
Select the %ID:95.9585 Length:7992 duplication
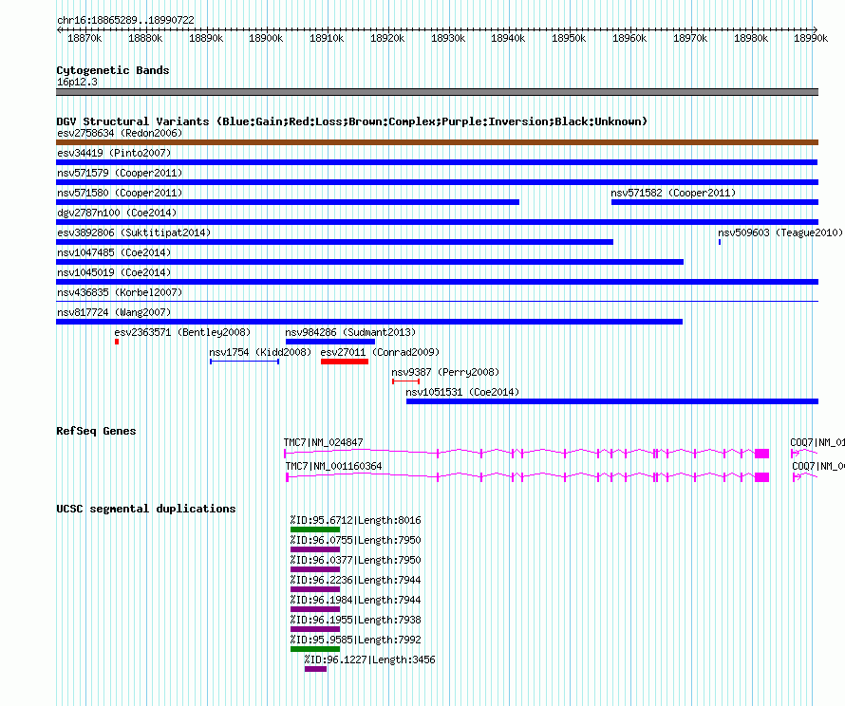pyautogui.click(x=356, y=640)
